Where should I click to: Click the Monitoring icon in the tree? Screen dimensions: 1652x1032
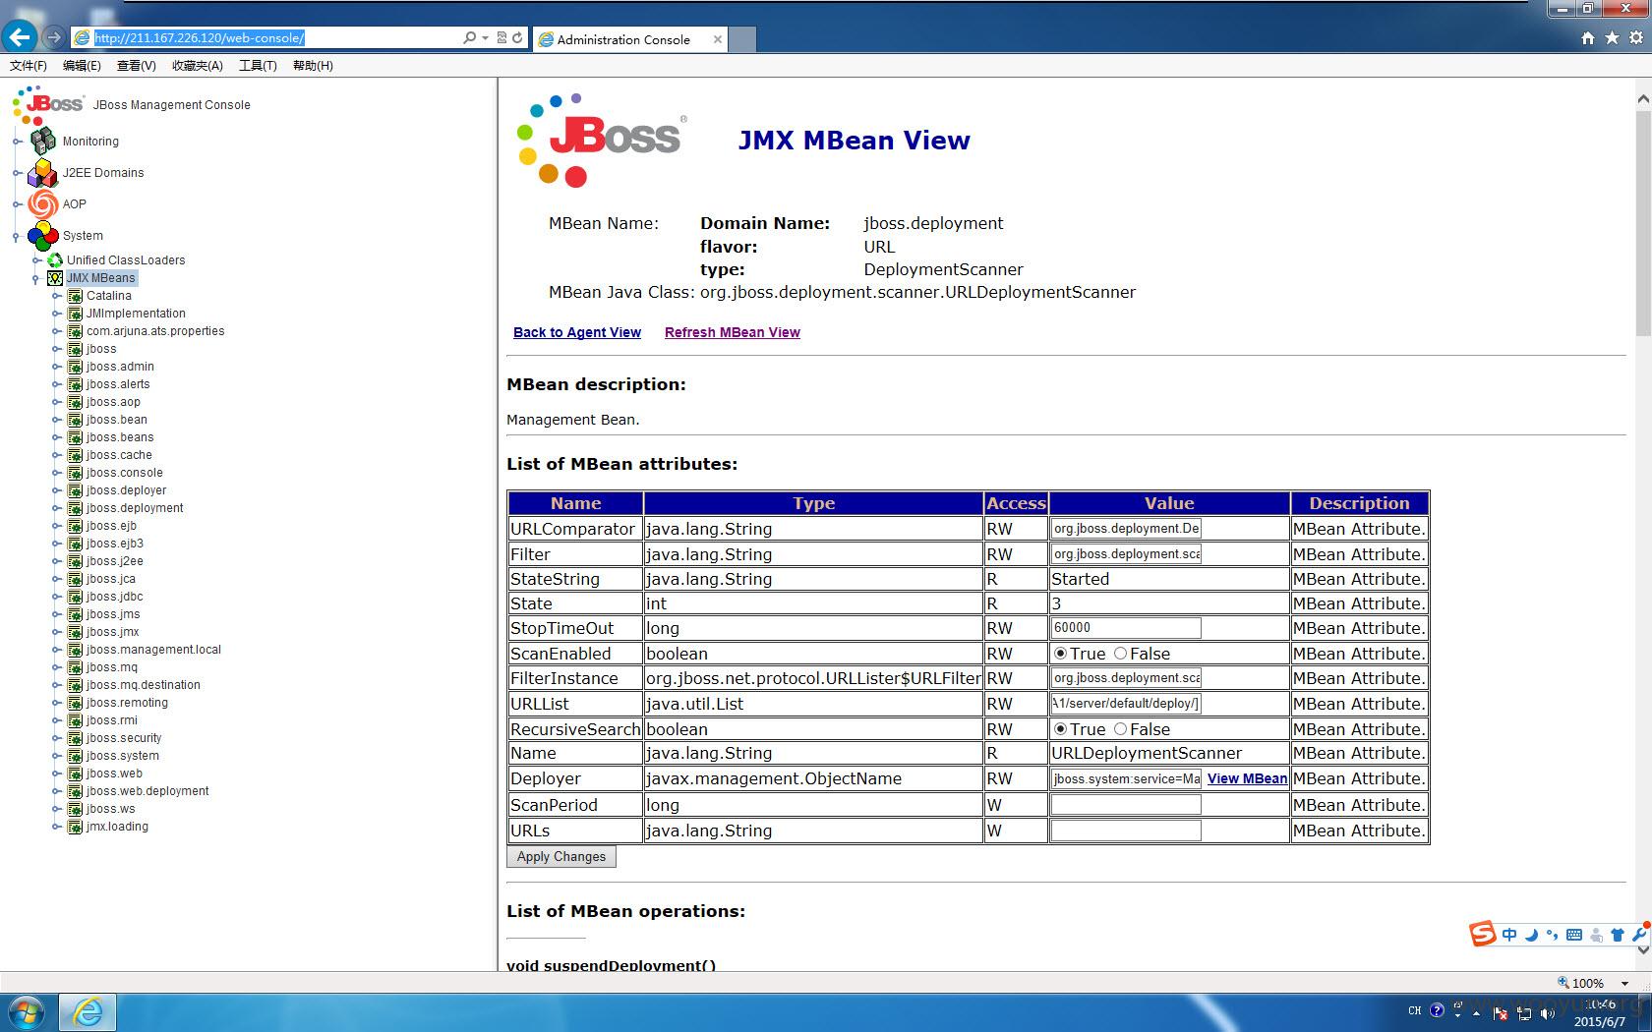click(x=42, y=142)
